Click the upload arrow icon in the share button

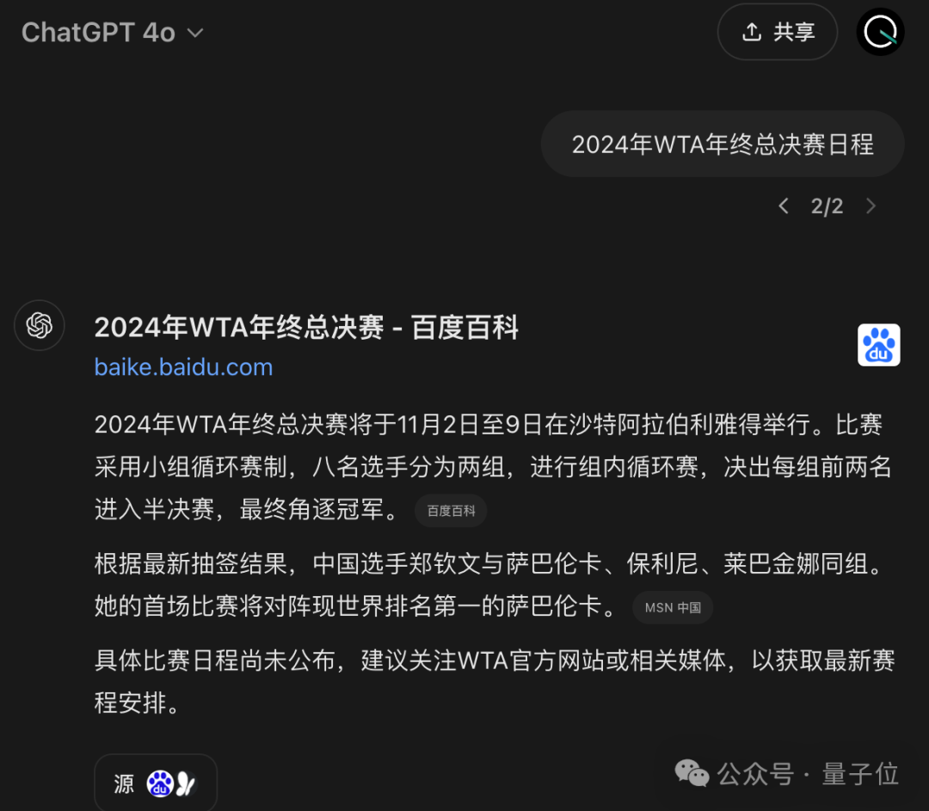(752, 32)
